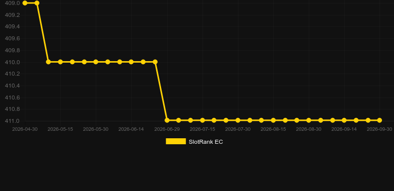Screen dimensions: 394x191
Task: Click the y-axis label 409.4
Action: pyautogui.click(x=12, y=26)
